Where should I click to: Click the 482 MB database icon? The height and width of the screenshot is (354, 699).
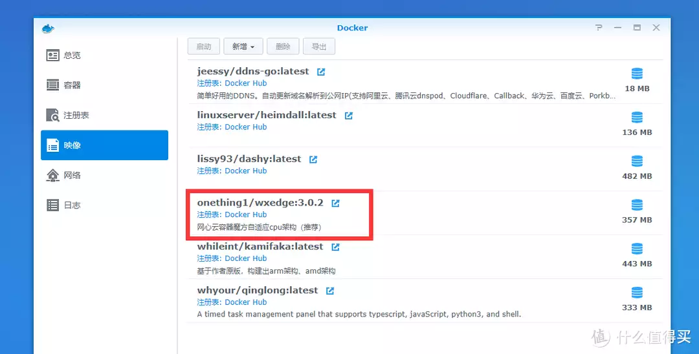[x=637, y=161]
